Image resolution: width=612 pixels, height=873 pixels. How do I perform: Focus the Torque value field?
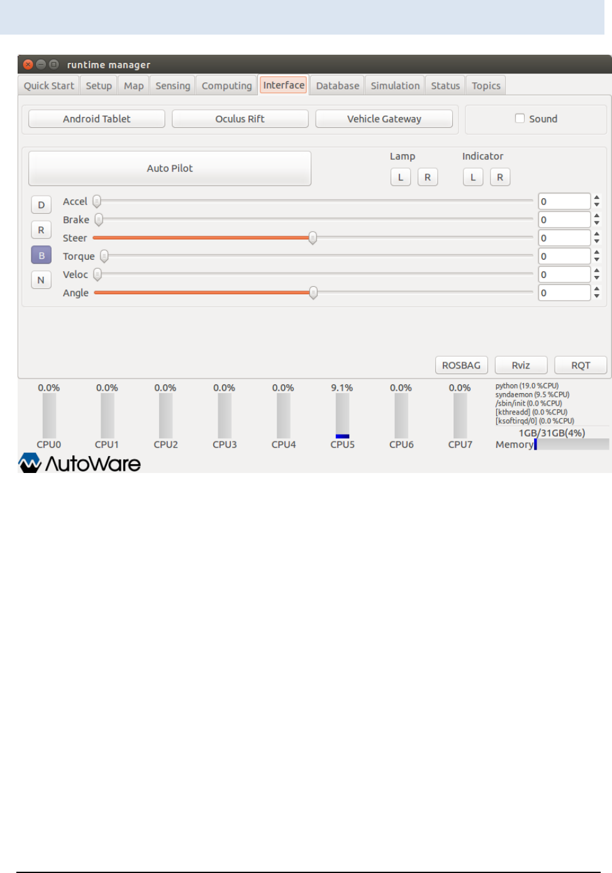564,256
